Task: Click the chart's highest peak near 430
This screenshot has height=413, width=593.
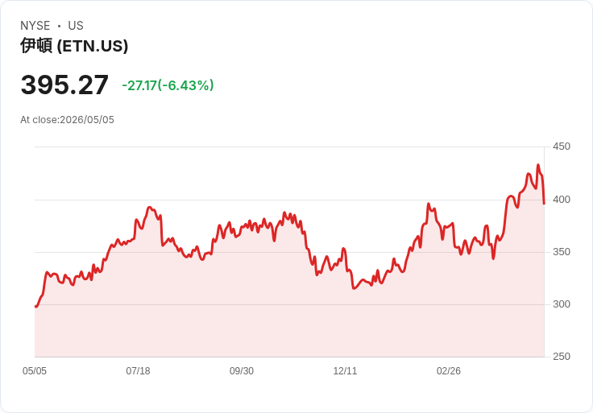Action: click(x=538, y=165)
